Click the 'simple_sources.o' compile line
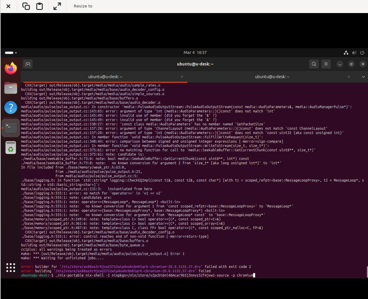This screenshot has width=368, height=299. pos(95,94)
